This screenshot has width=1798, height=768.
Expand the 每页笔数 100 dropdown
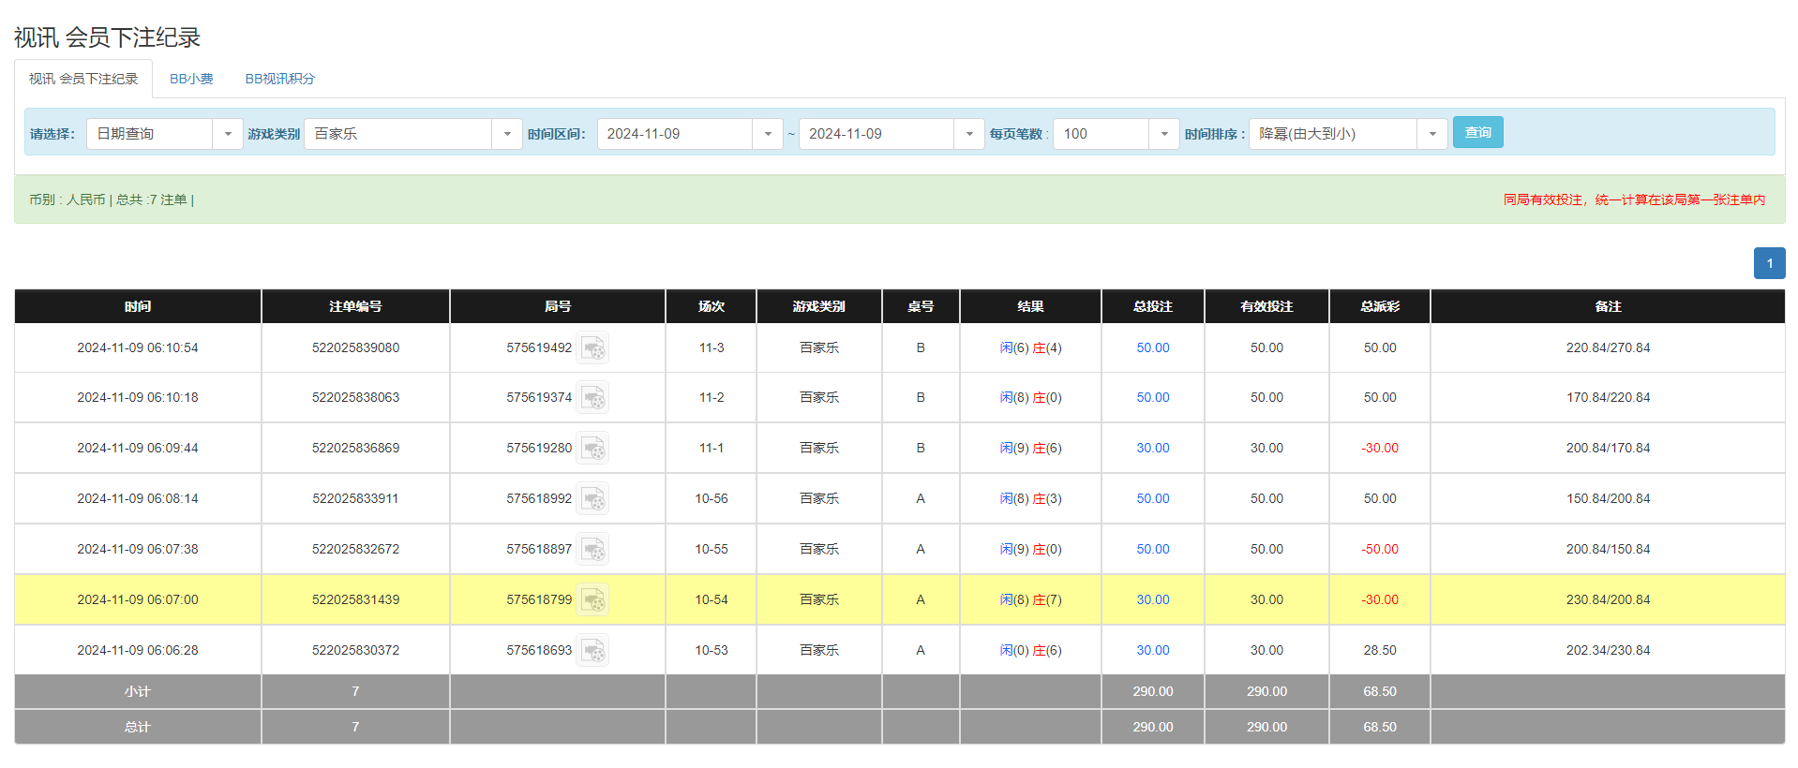1163,134
